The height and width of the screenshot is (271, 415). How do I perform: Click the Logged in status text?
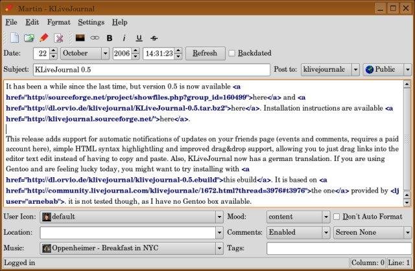[x=19, y=263]
